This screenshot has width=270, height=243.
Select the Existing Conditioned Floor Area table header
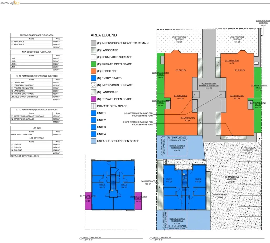pyautogui.click(x=37, y=35)
